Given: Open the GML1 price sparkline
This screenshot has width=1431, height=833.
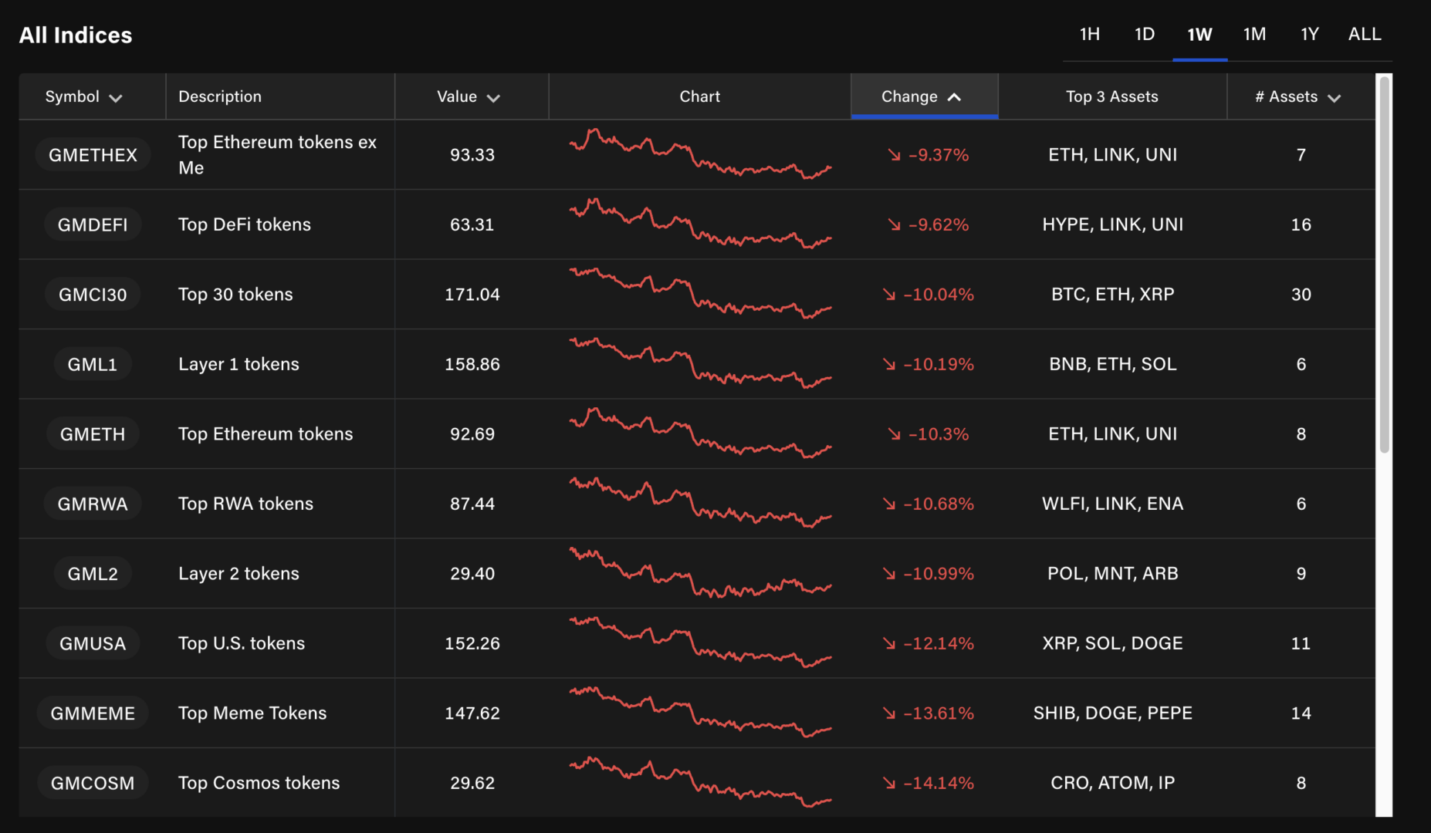Looking at the screenshot, I should tap(700, 363).
